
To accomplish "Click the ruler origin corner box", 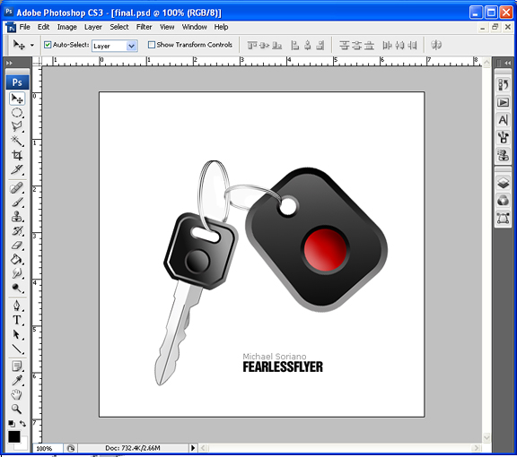I will pos(37,61).
